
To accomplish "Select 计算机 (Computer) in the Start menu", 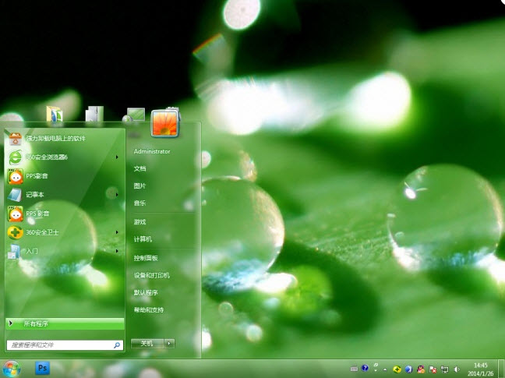I will (143, 238).
